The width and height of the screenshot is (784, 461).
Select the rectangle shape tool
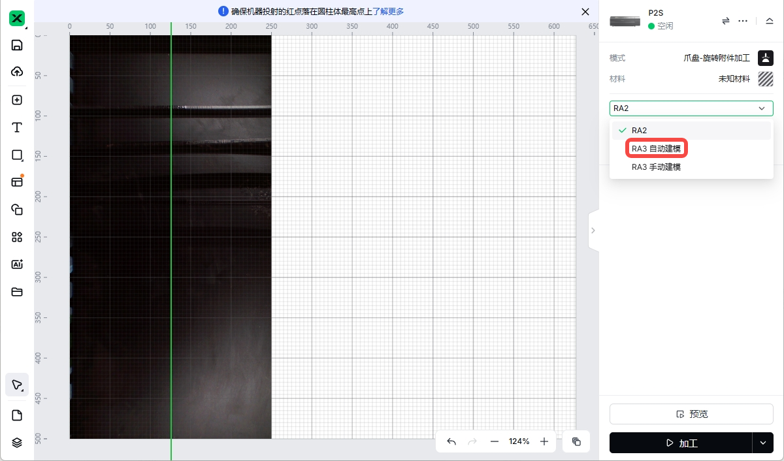(x=17, y=155)
